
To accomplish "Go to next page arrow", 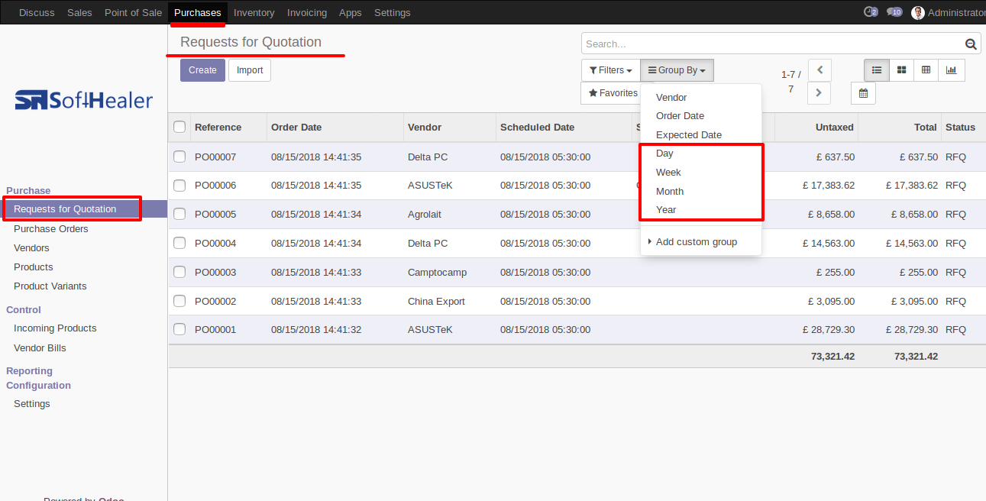I will [820, 93].
